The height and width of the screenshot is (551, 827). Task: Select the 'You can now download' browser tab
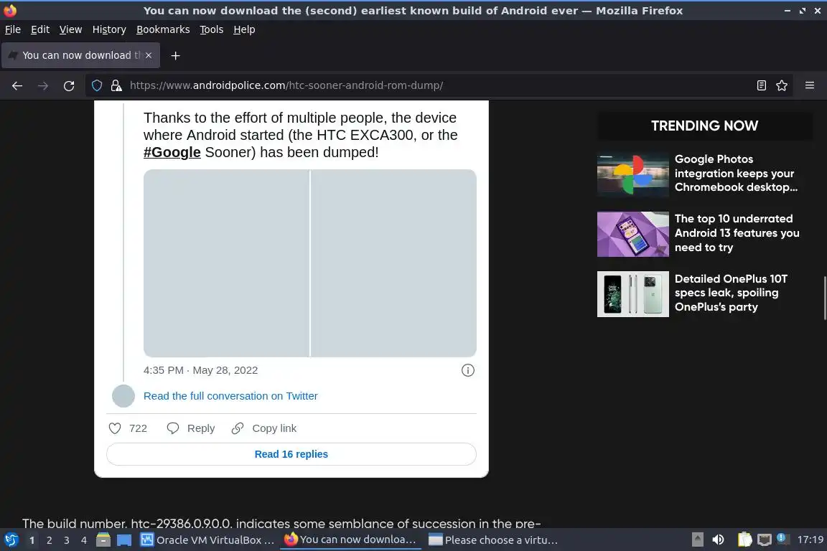[80, 55]
